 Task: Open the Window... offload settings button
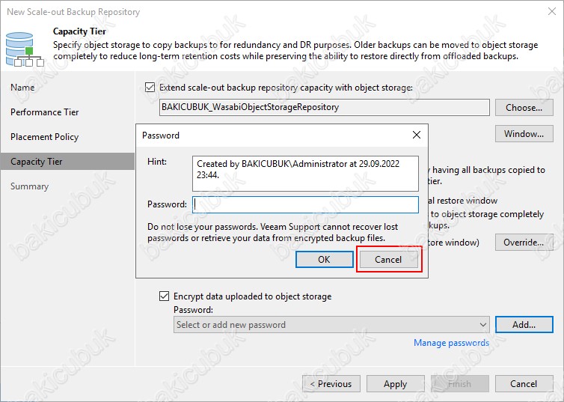pyautogui.click(x=524, y=134)
